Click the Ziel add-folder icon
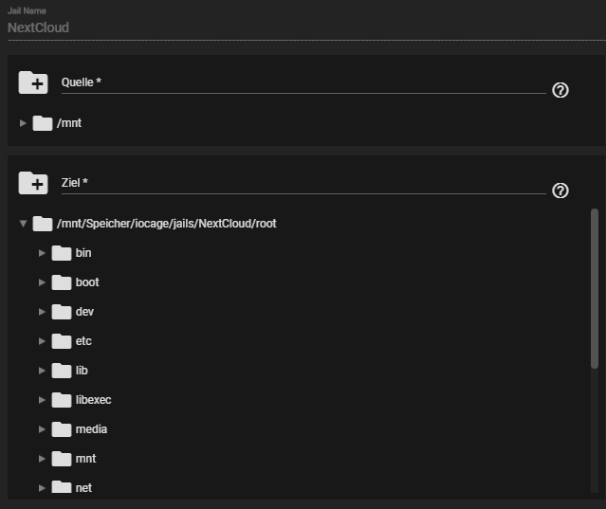The height and width of the screenshot is (509, 606). pyautogui.click(x=33, y=183)
